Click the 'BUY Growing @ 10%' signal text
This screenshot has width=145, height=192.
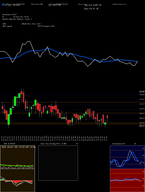(x=46, y=26)
